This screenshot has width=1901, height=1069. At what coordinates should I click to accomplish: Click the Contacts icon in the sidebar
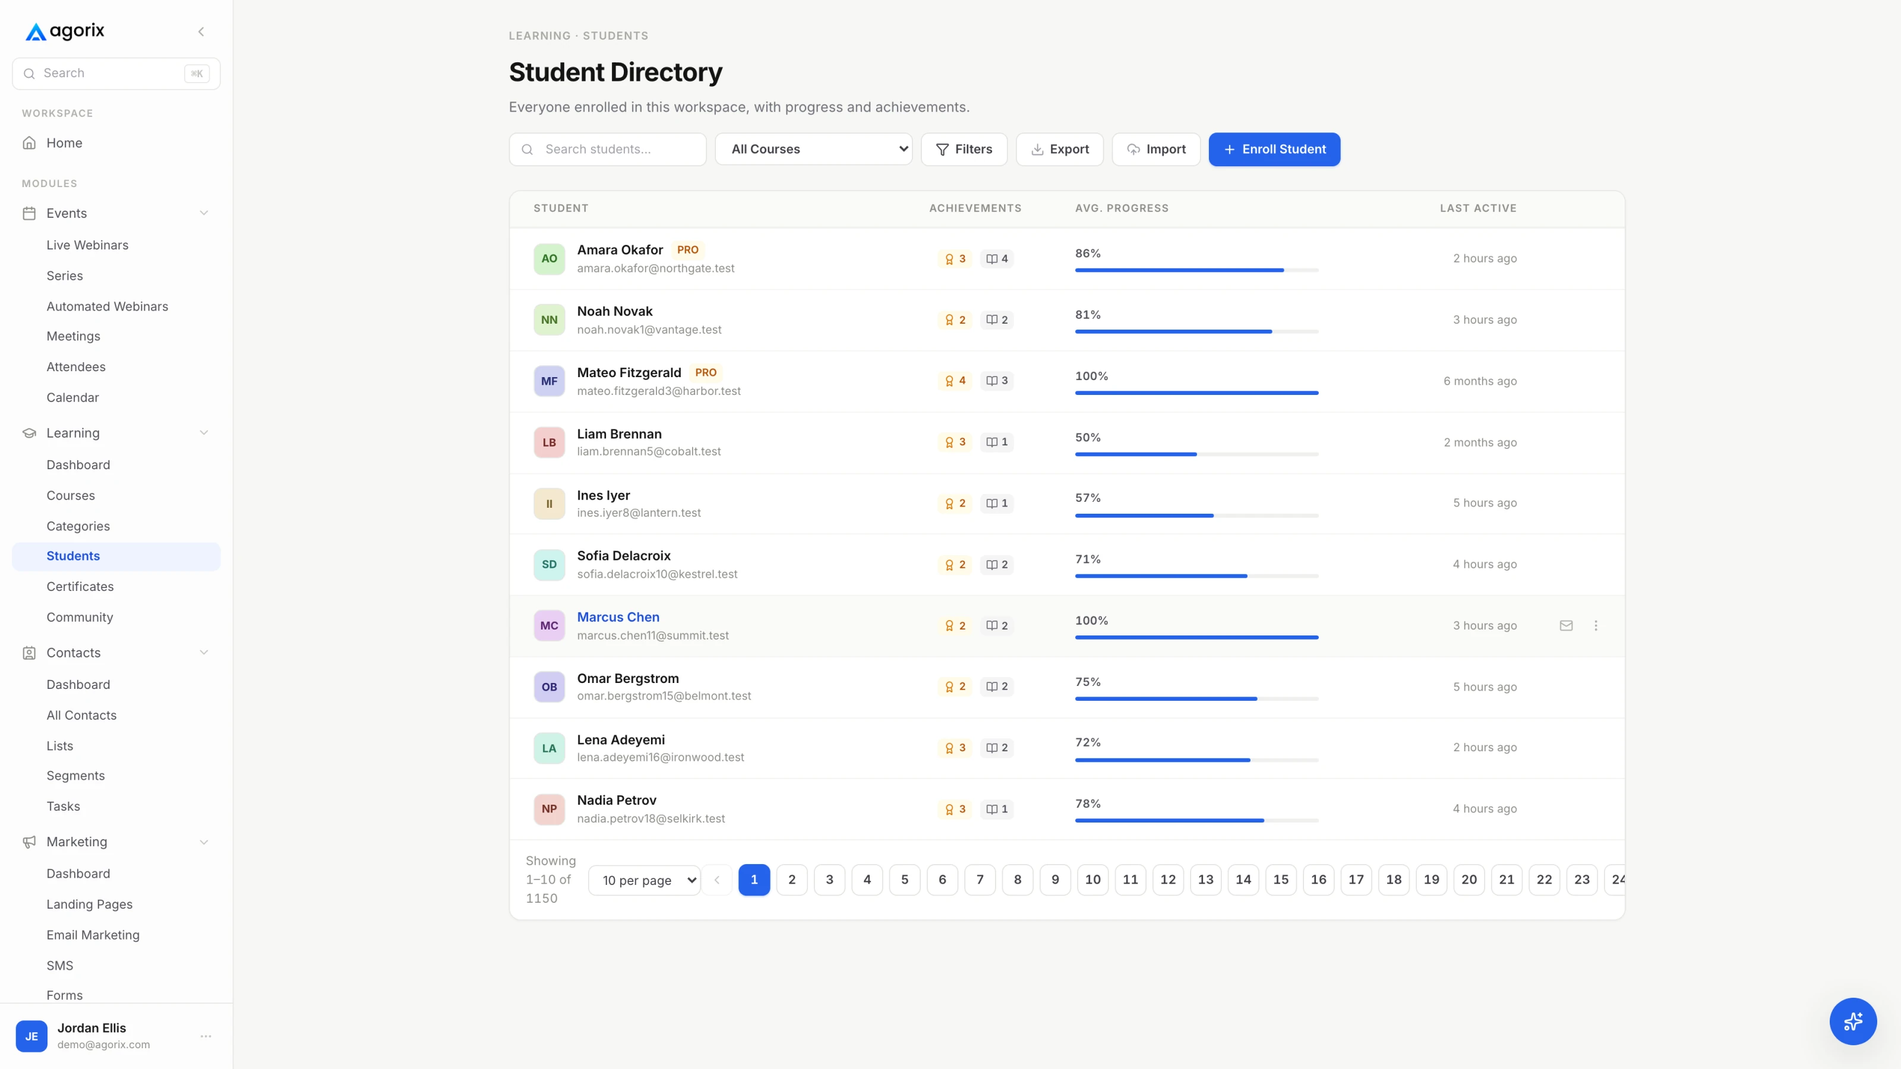pos(30,653)
